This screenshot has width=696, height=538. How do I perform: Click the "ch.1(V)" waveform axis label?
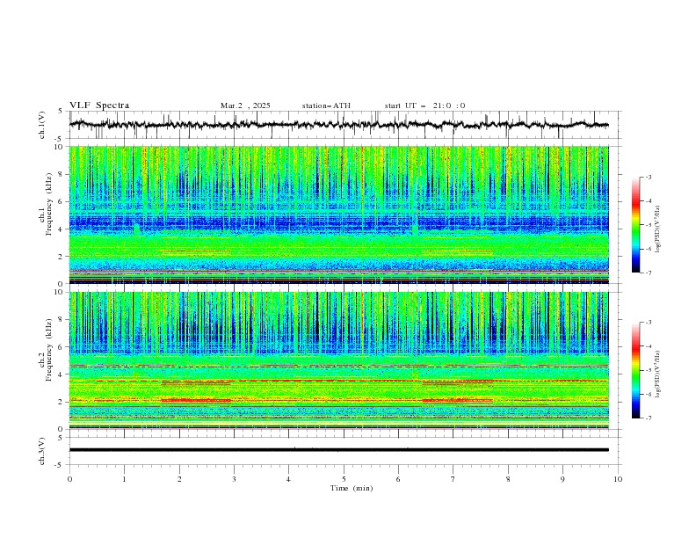[42, 125]
